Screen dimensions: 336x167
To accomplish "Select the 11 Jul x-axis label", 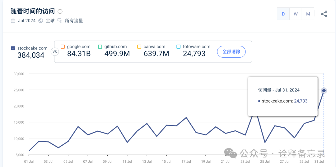I will click(127, 161).
